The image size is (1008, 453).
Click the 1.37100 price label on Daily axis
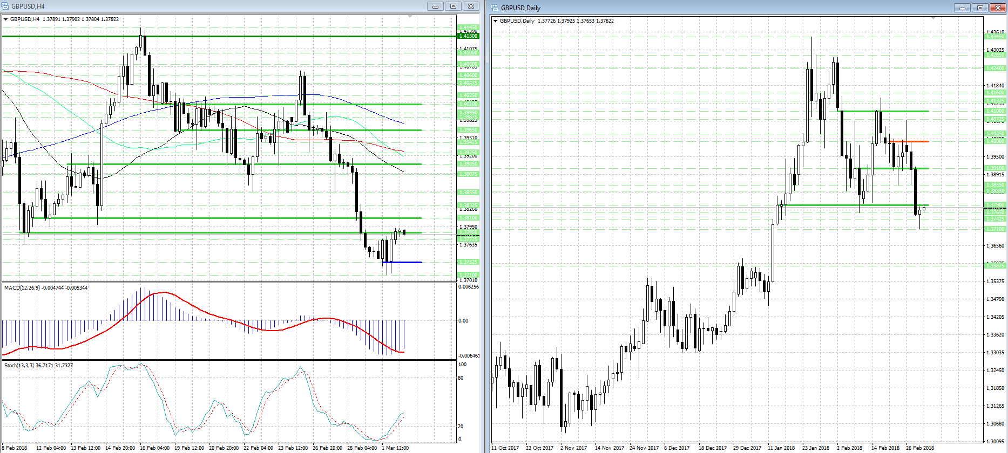995,229
